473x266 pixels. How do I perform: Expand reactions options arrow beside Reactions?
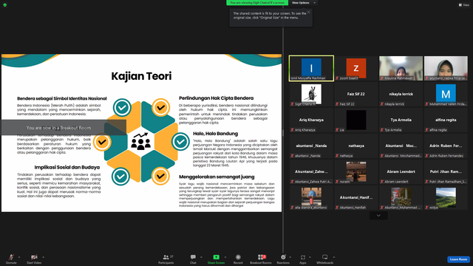[x=290, y=257]
